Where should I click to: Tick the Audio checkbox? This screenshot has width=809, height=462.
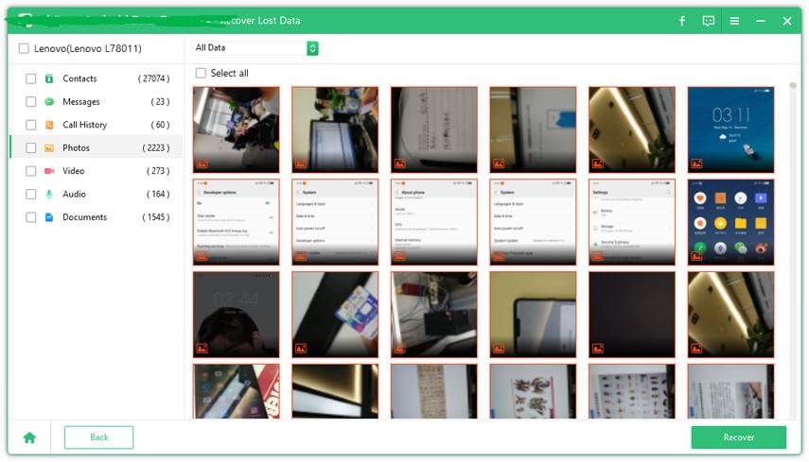(31, 195)
